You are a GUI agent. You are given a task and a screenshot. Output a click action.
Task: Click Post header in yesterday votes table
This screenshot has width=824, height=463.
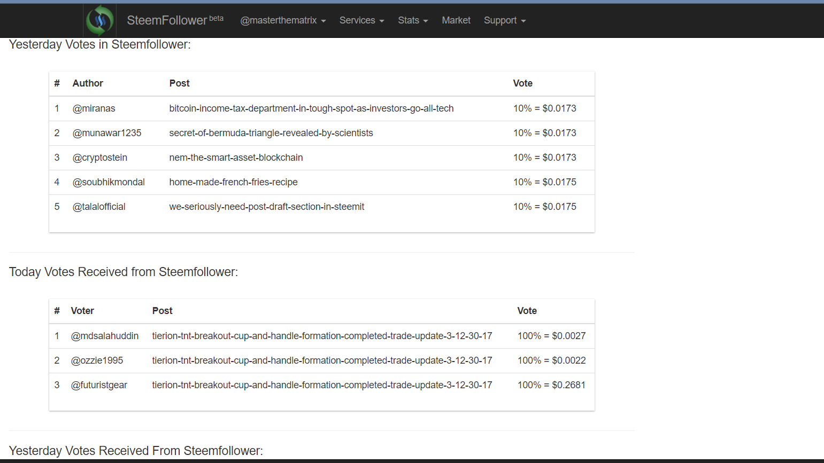(180, 83)
